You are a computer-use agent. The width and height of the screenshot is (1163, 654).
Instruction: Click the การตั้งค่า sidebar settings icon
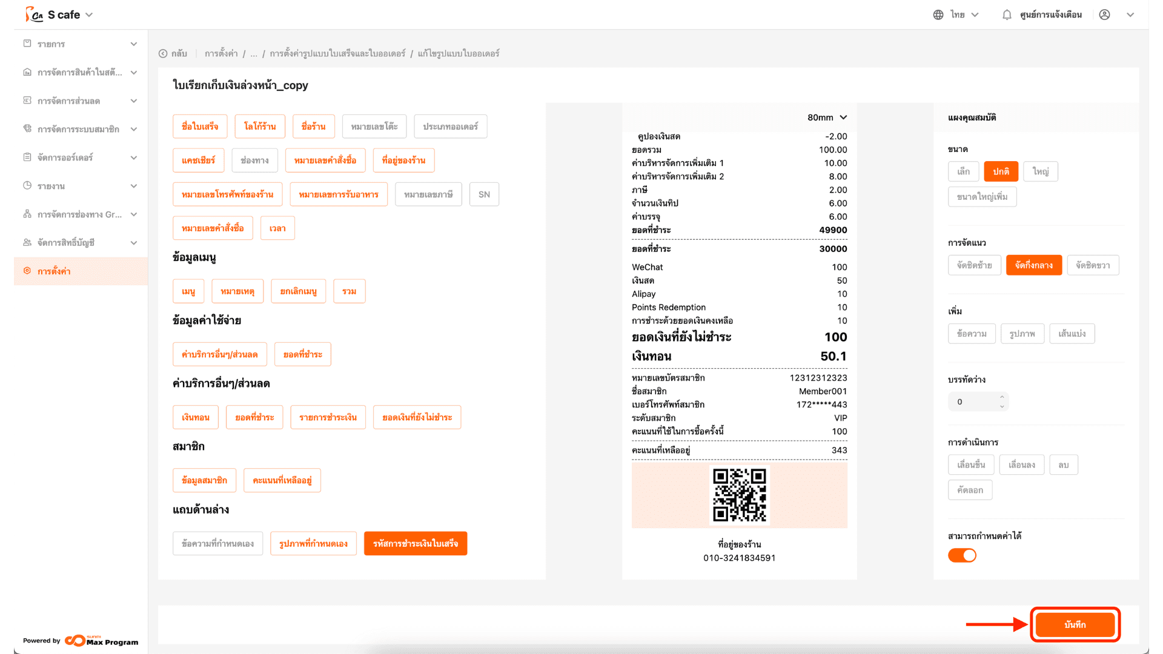pyautogui.click(x=27, y=271)
